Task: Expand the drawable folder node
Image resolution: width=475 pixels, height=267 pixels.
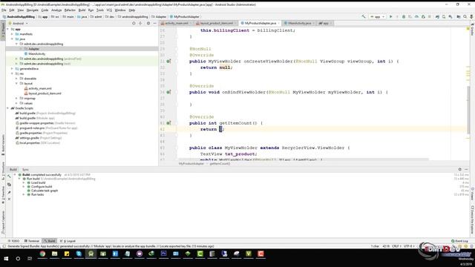Action: pos(16,79)
